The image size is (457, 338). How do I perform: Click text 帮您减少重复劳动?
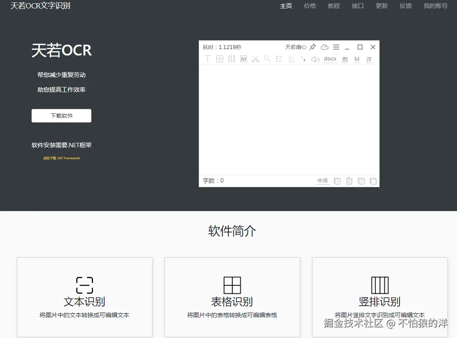tap(61, 75)
